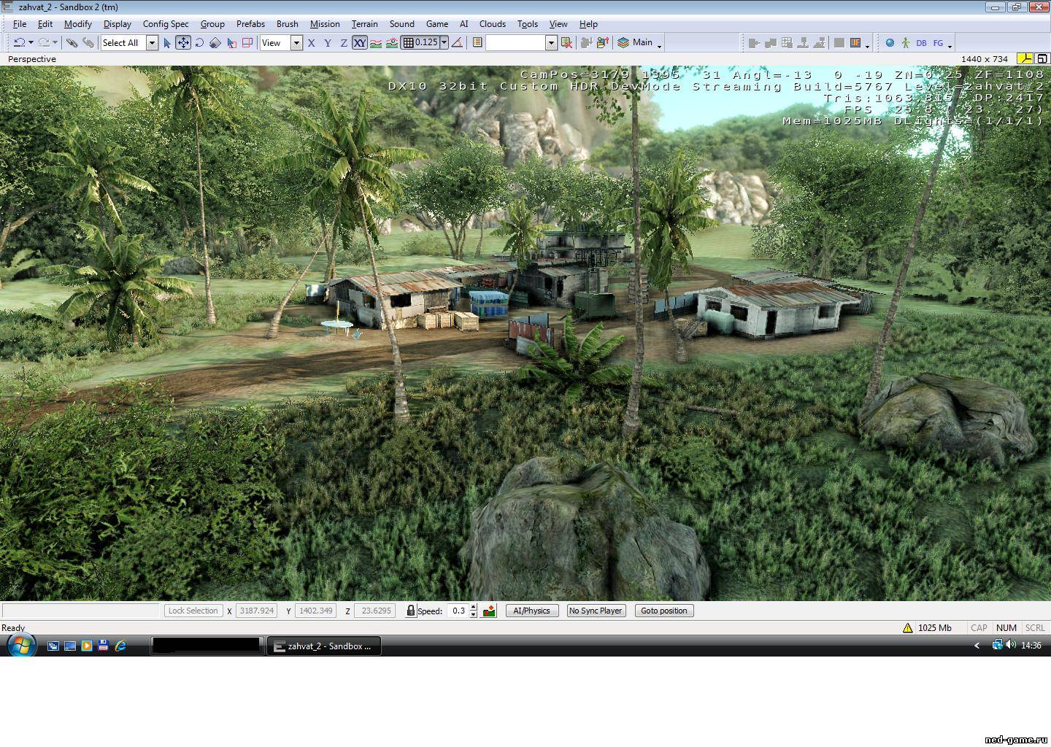
Task: Toggle the XY plane constraint
Action: (360, 43)
